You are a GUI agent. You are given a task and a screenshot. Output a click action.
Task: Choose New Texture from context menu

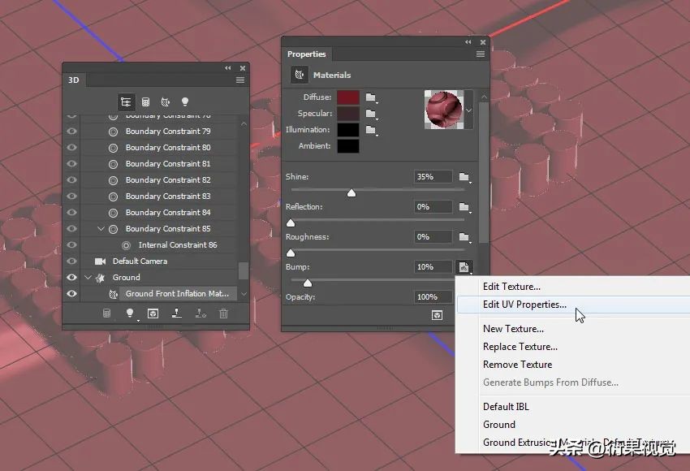pos(513,329)
